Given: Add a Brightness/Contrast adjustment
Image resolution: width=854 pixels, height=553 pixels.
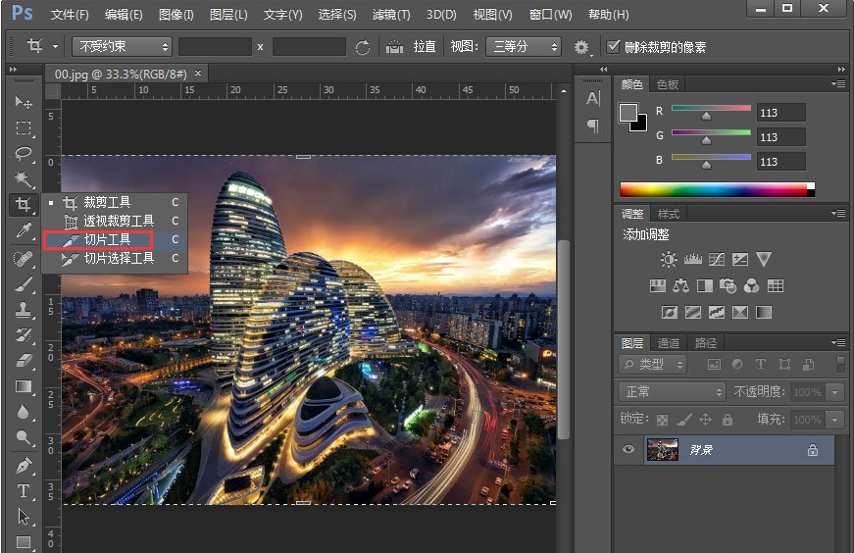Looking at the screenshot, I should click(669, 260).
